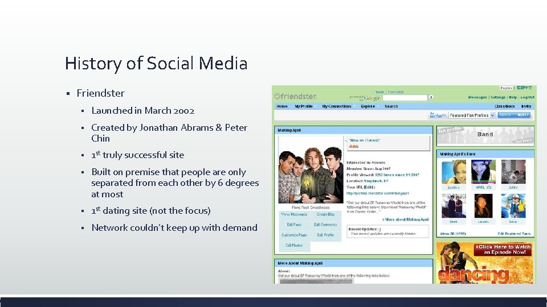The height and width of the screenshot is (307, 547).
Task: Select the Friendster search option
Action: (396, 92)
